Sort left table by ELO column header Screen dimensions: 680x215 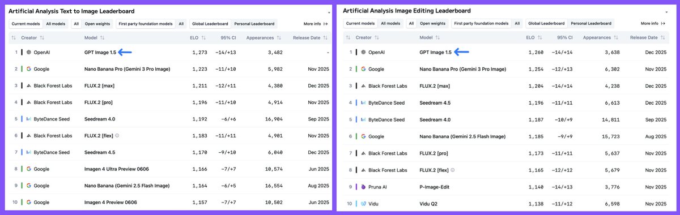pyautogui.click(x=194, y=38)
